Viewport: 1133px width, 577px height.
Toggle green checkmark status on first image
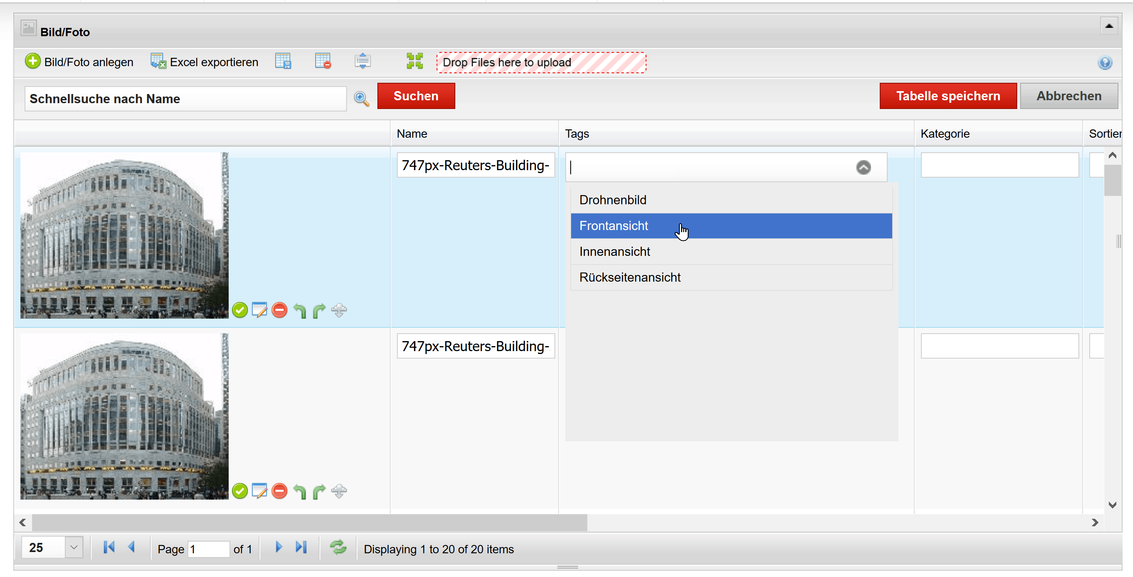tap(240, 310)
